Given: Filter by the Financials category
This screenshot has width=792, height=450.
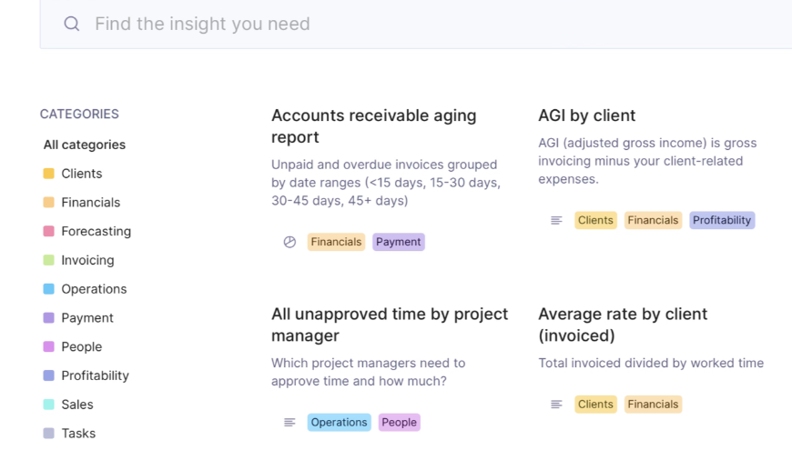Looking at the screenshot, I should (x=90, y=203).
